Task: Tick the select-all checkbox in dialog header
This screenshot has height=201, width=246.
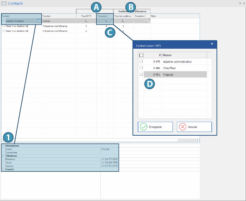Action: click(x=141, y=55)
